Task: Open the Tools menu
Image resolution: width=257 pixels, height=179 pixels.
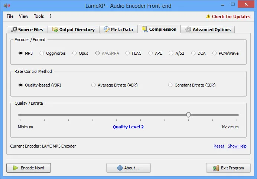Action: click(x=39, y=16)
